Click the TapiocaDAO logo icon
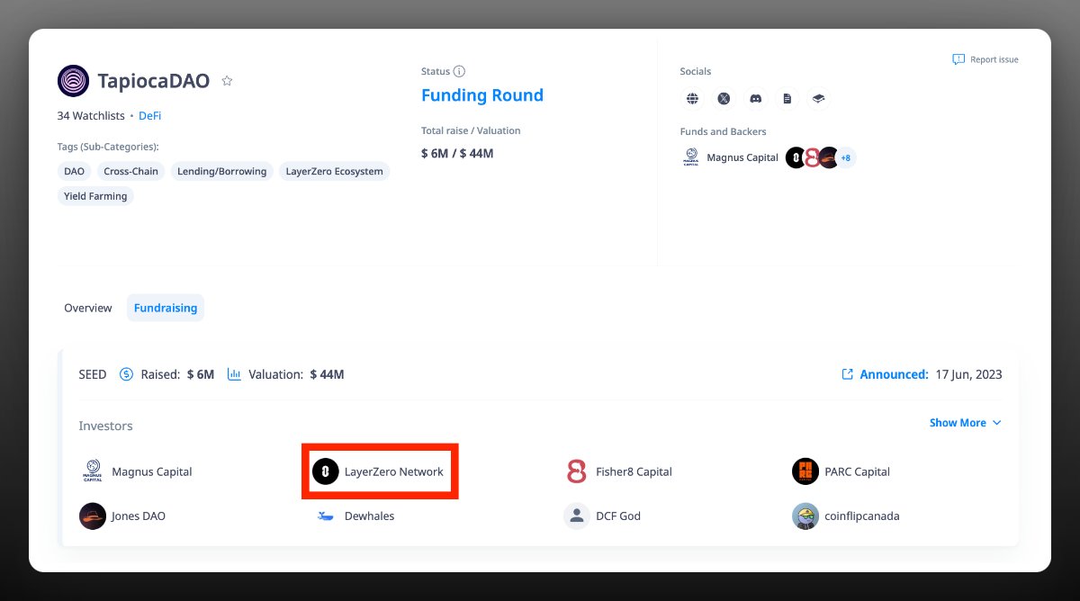The width and height of the screenshot is (1080, 601). pos(73,81)
